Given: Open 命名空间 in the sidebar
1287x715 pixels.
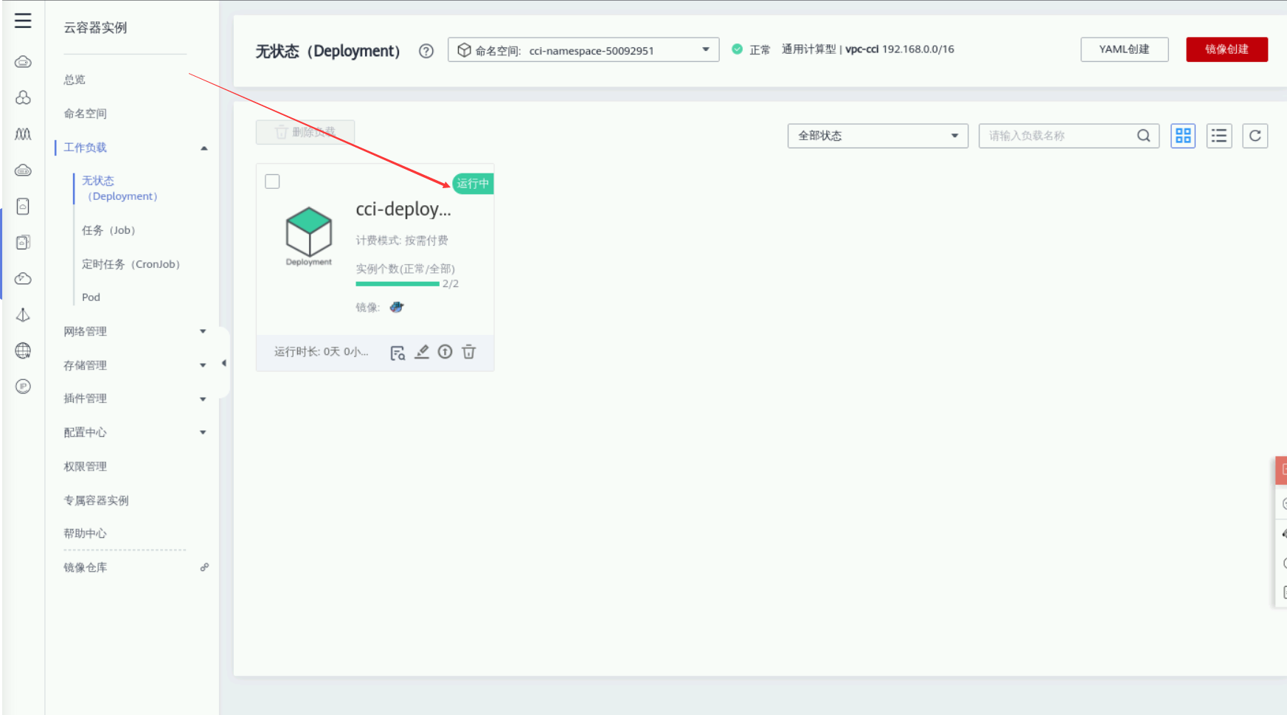Looking at the screenshot, I should click(85, 114).
